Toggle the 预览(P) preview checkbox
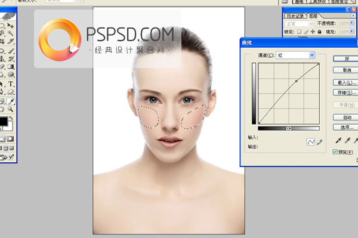This screenshot has height=238, width=358. (335, 152)
